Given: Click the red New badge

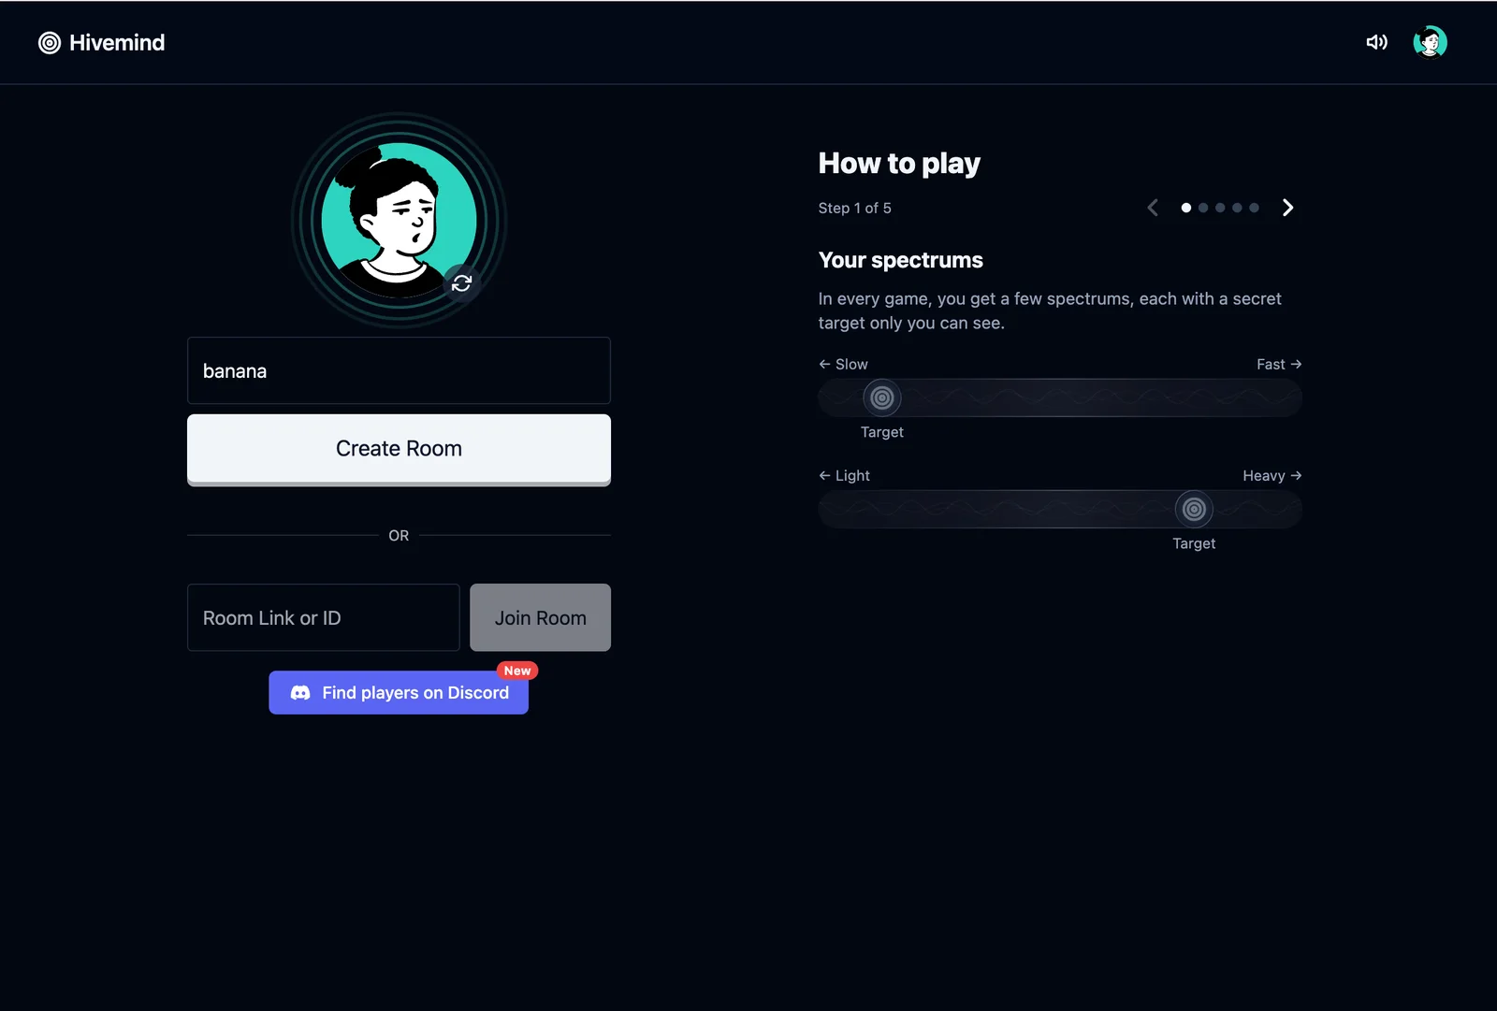Looking at the screenshot, I should (517, 671).
